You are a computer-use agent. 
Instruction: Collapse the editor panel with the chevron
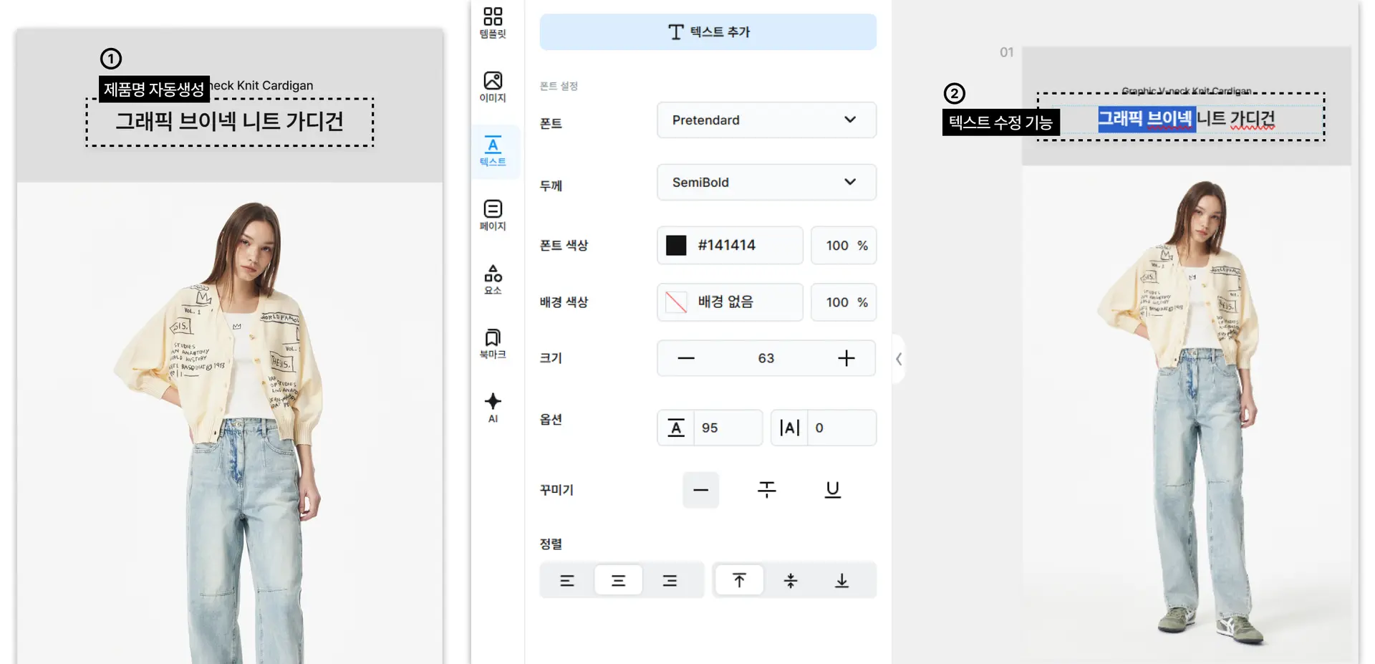click(899, 360)
